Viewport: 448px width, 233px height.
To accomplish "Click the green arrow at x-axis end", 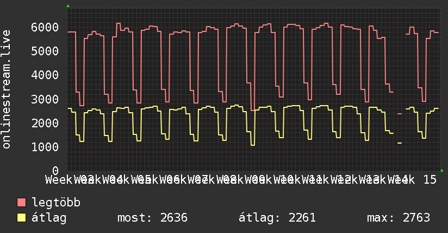I will [x=442, y=171].
